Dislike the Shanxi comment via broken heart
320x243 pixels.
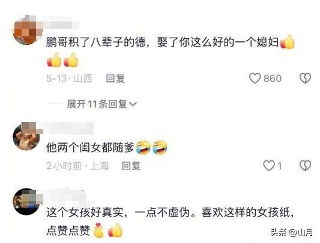click(305, 78)
